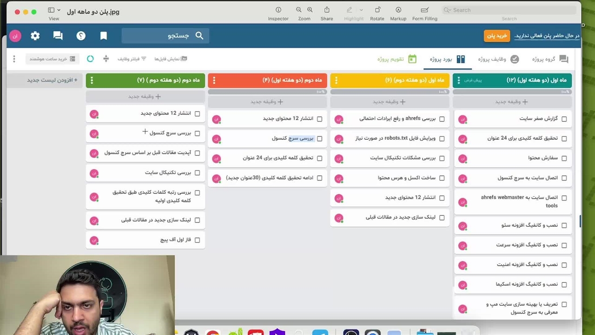The height and width of the screenshot is (335, 595).
Task: Open options menu of green 'ماه دوم' column
Action: pyautogui.click(x=92, y=80)
